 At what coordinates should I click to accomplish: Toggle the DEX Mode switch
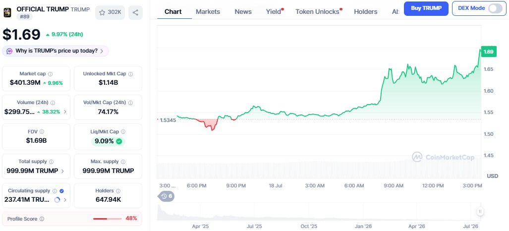[x=495, y=8]
